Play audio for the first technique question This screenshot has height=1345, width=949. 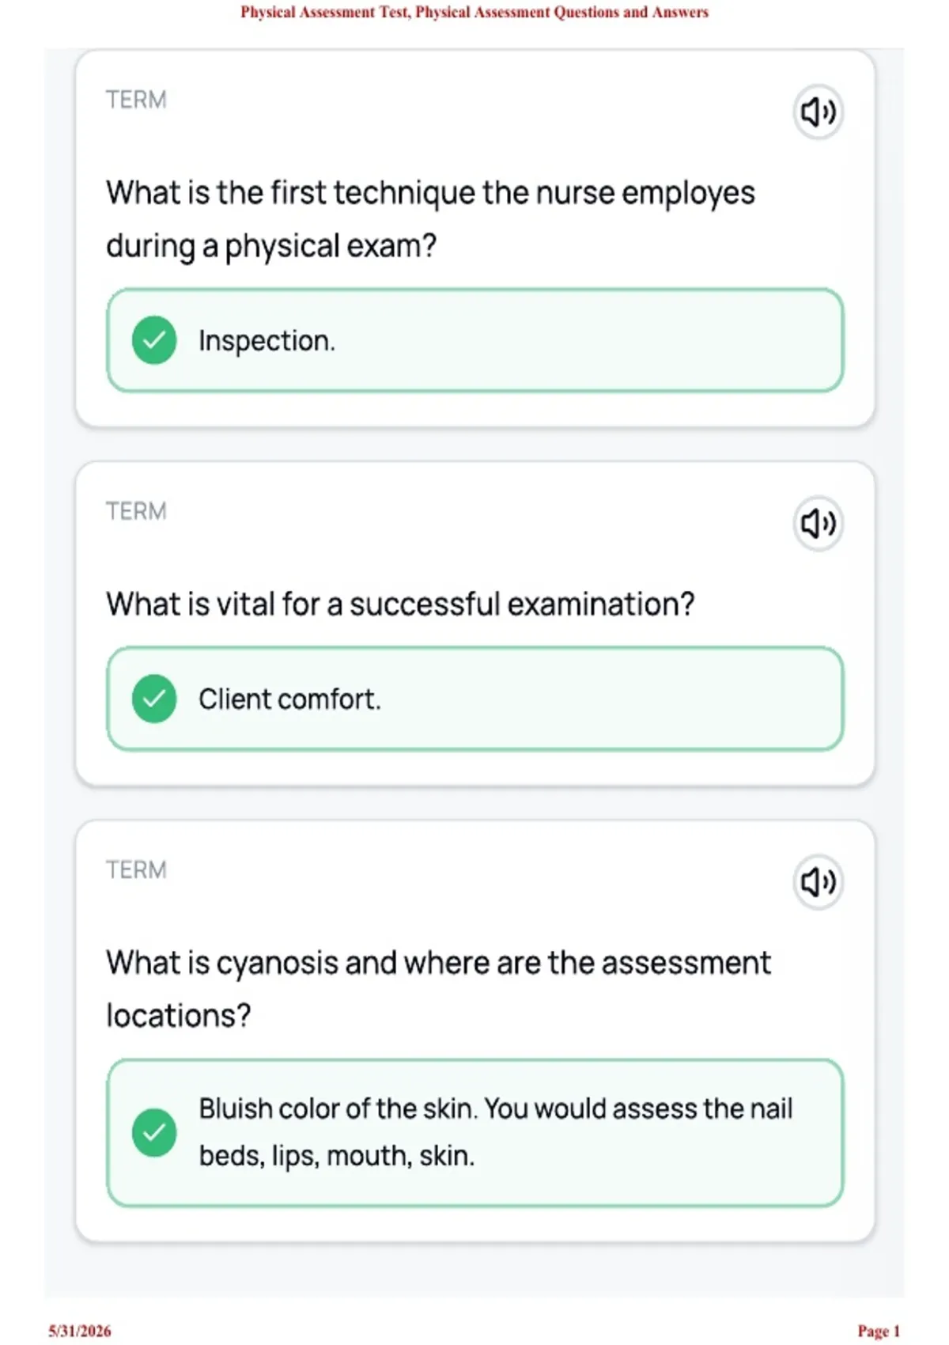[x=819, y=112]
